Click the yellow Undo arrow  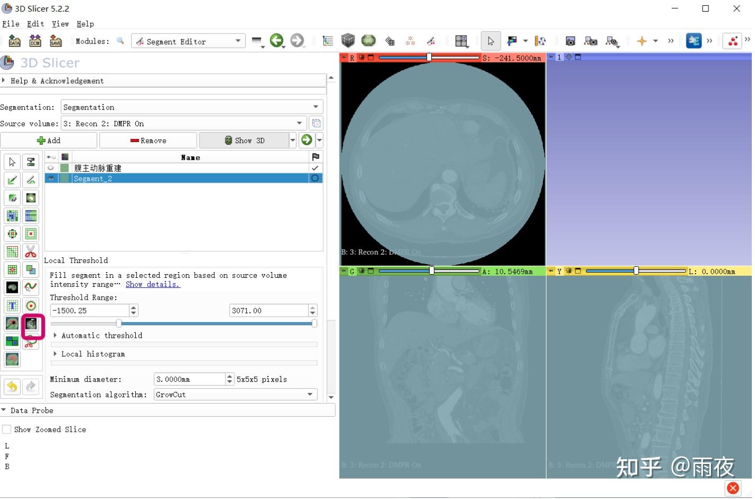(12, 387)
